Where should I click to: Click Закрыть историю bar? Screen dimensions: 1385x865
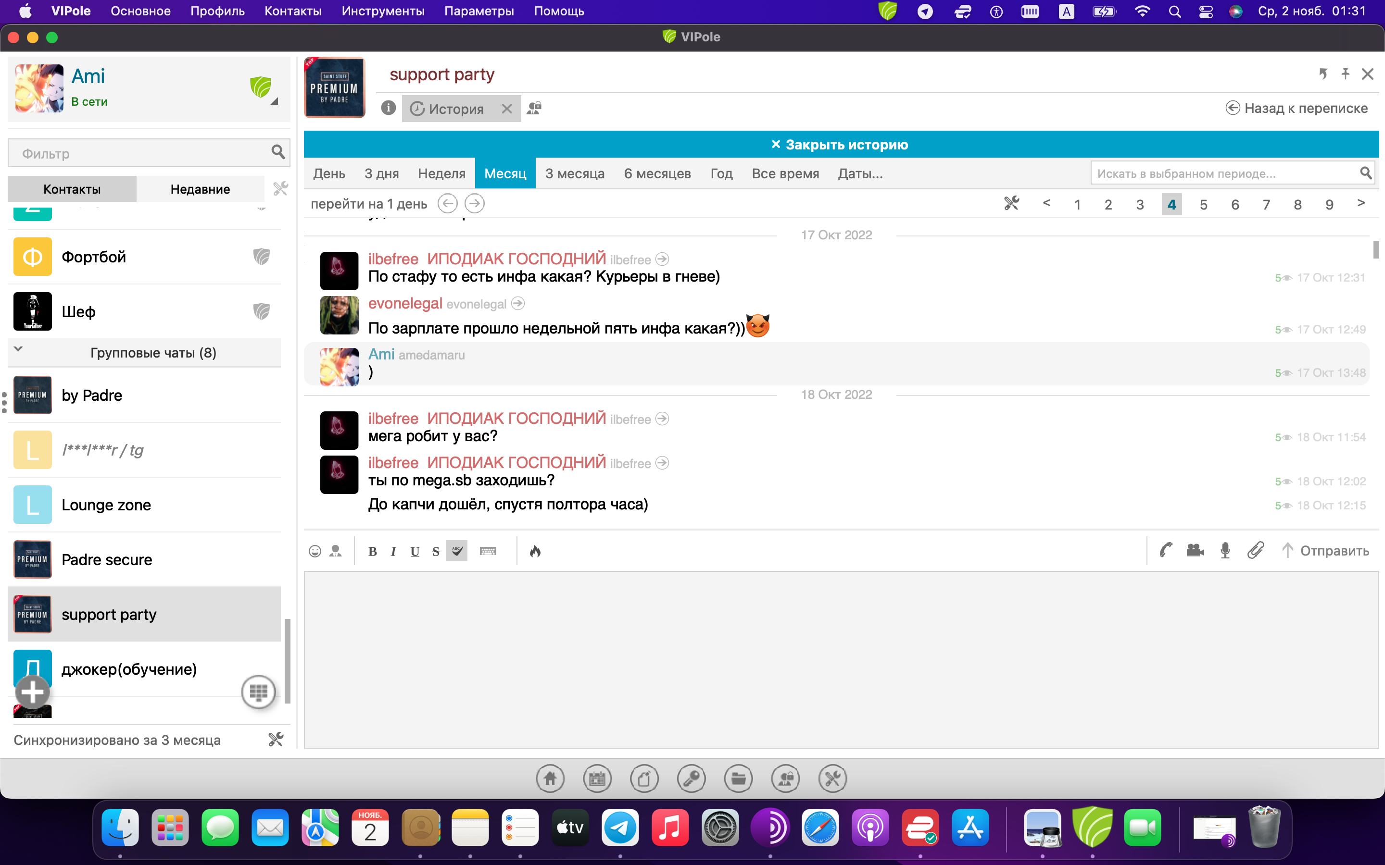click(841, 144)
